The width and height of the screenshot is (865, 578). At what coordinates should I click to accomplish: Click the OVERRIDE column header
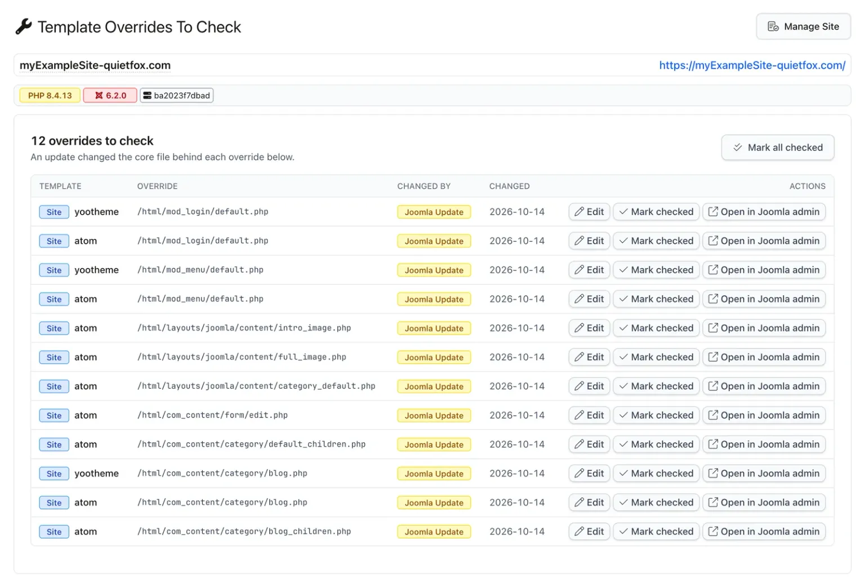(x=157, y=186)
